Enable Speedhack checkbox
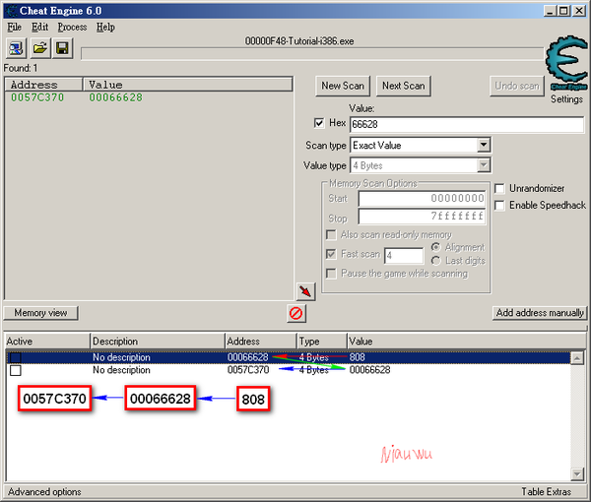This screenshot has width=591, height=502. tap(499, 206)
